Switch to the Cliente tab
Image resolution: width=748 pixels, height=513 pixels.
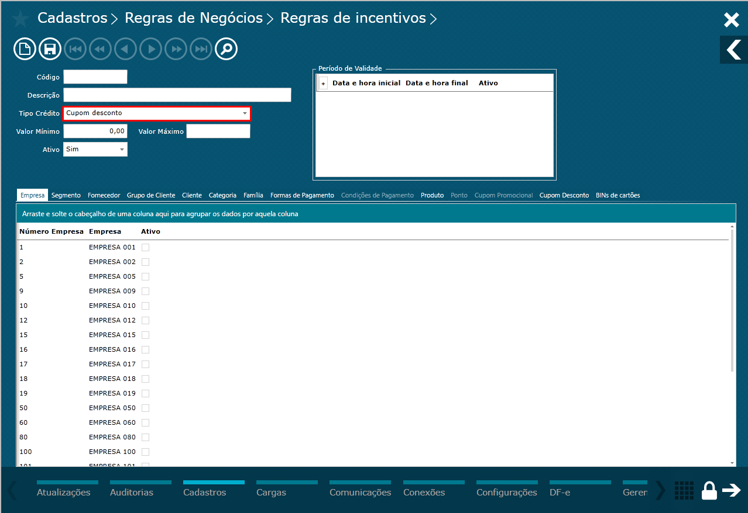[x=192, y=195]
